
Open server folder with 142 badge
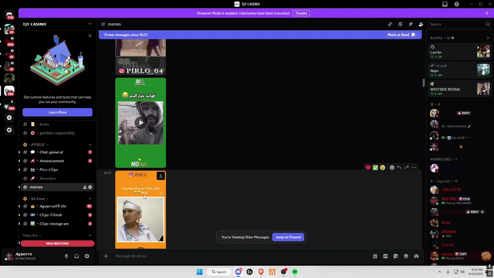(x=9, y=105)
